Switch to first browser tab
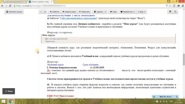Screen dimensions: 185x104 [x=14, y=2]
